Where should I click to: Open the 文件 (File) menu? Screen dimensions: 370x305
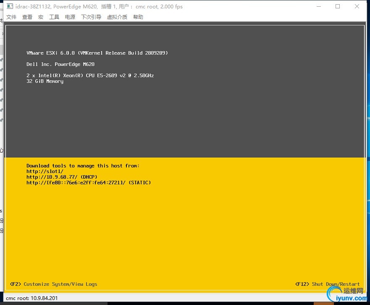tap(11, 17)
